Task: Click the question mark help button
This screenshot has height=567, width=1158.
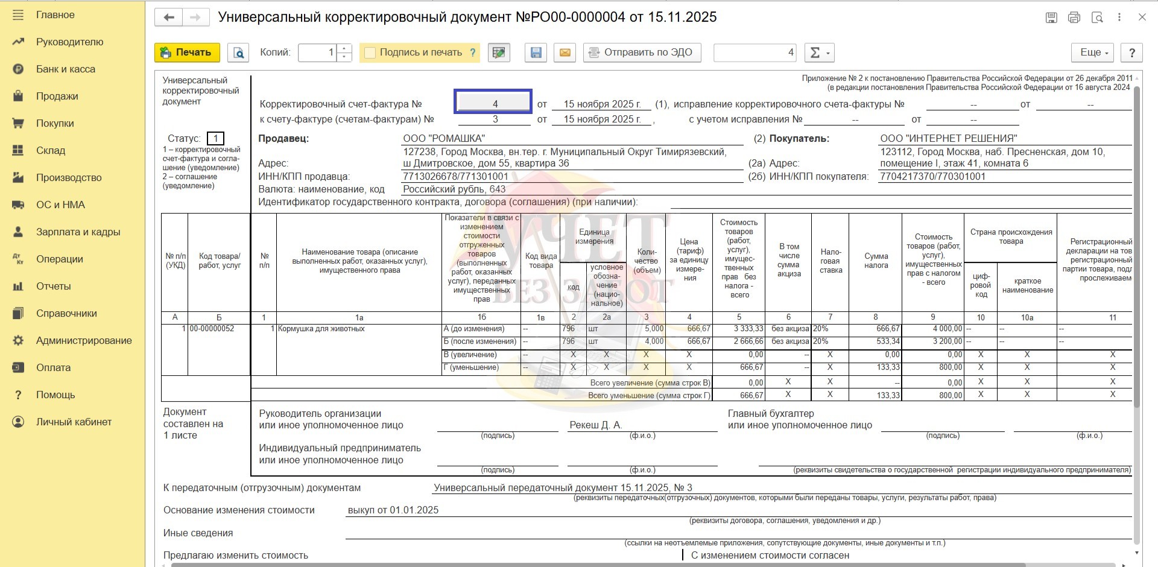Action: (1131, 53)
